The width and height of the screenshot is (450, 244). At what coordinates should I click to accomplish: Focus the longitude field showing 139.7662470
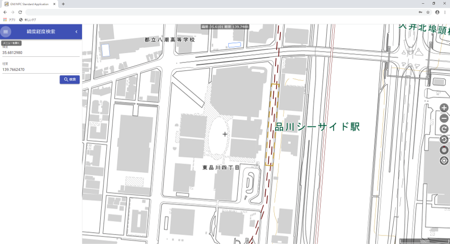[x=40, y=70]
